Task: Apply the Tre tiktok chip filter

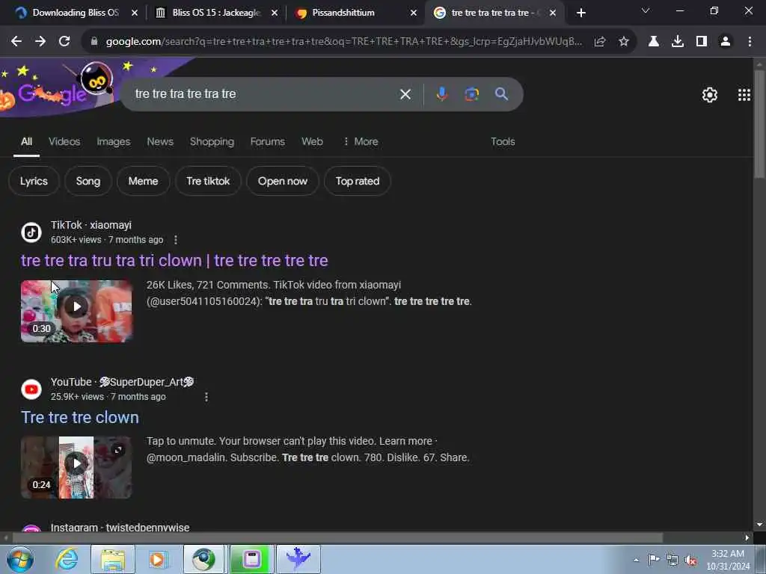Action: [208, 181]
